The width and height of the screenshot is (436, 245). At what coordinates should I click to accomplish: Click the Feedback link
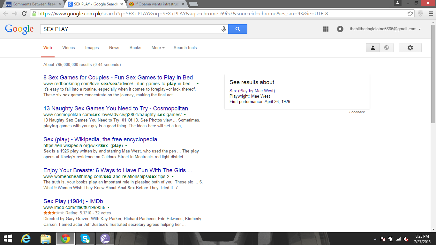click(357, 112)
